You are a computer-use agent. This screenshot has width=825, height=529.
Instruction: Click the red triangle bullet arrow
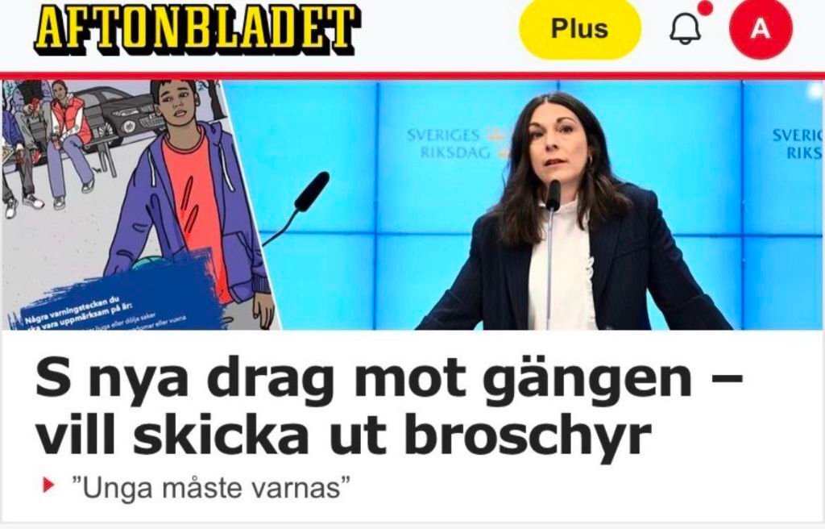(48, 484)
